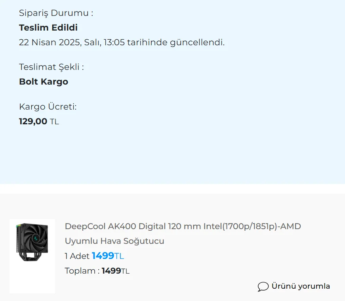Open the "Ürünü yorumla" review link
Viewport: 345px width, 301px height.
tap(300, 286)
